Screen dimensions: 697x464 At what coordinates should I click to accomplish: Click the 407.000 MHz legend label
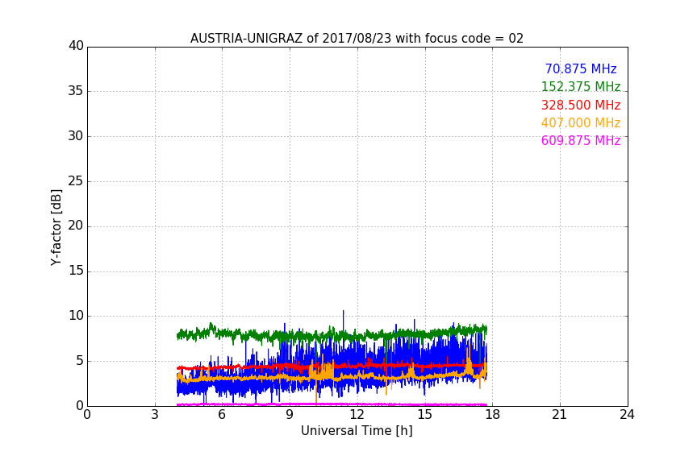[581, 122]
